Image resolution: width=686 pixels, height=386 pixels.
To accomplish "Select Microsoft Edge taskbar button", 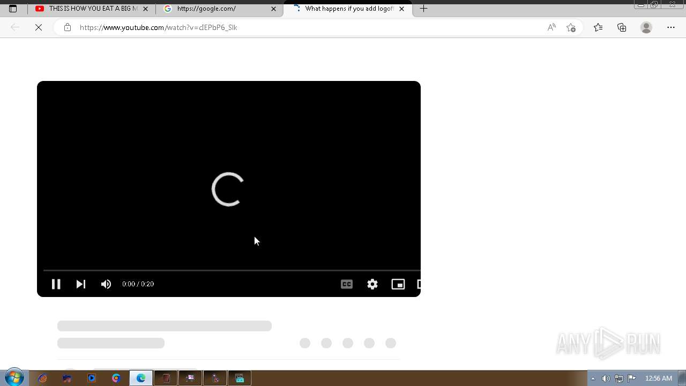I will pos(141,378).
